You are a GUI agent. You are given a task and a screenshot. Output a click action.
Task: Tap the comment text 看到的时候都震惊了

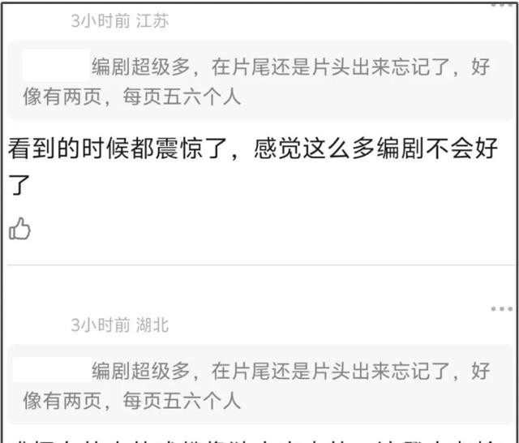pos(118,148)
